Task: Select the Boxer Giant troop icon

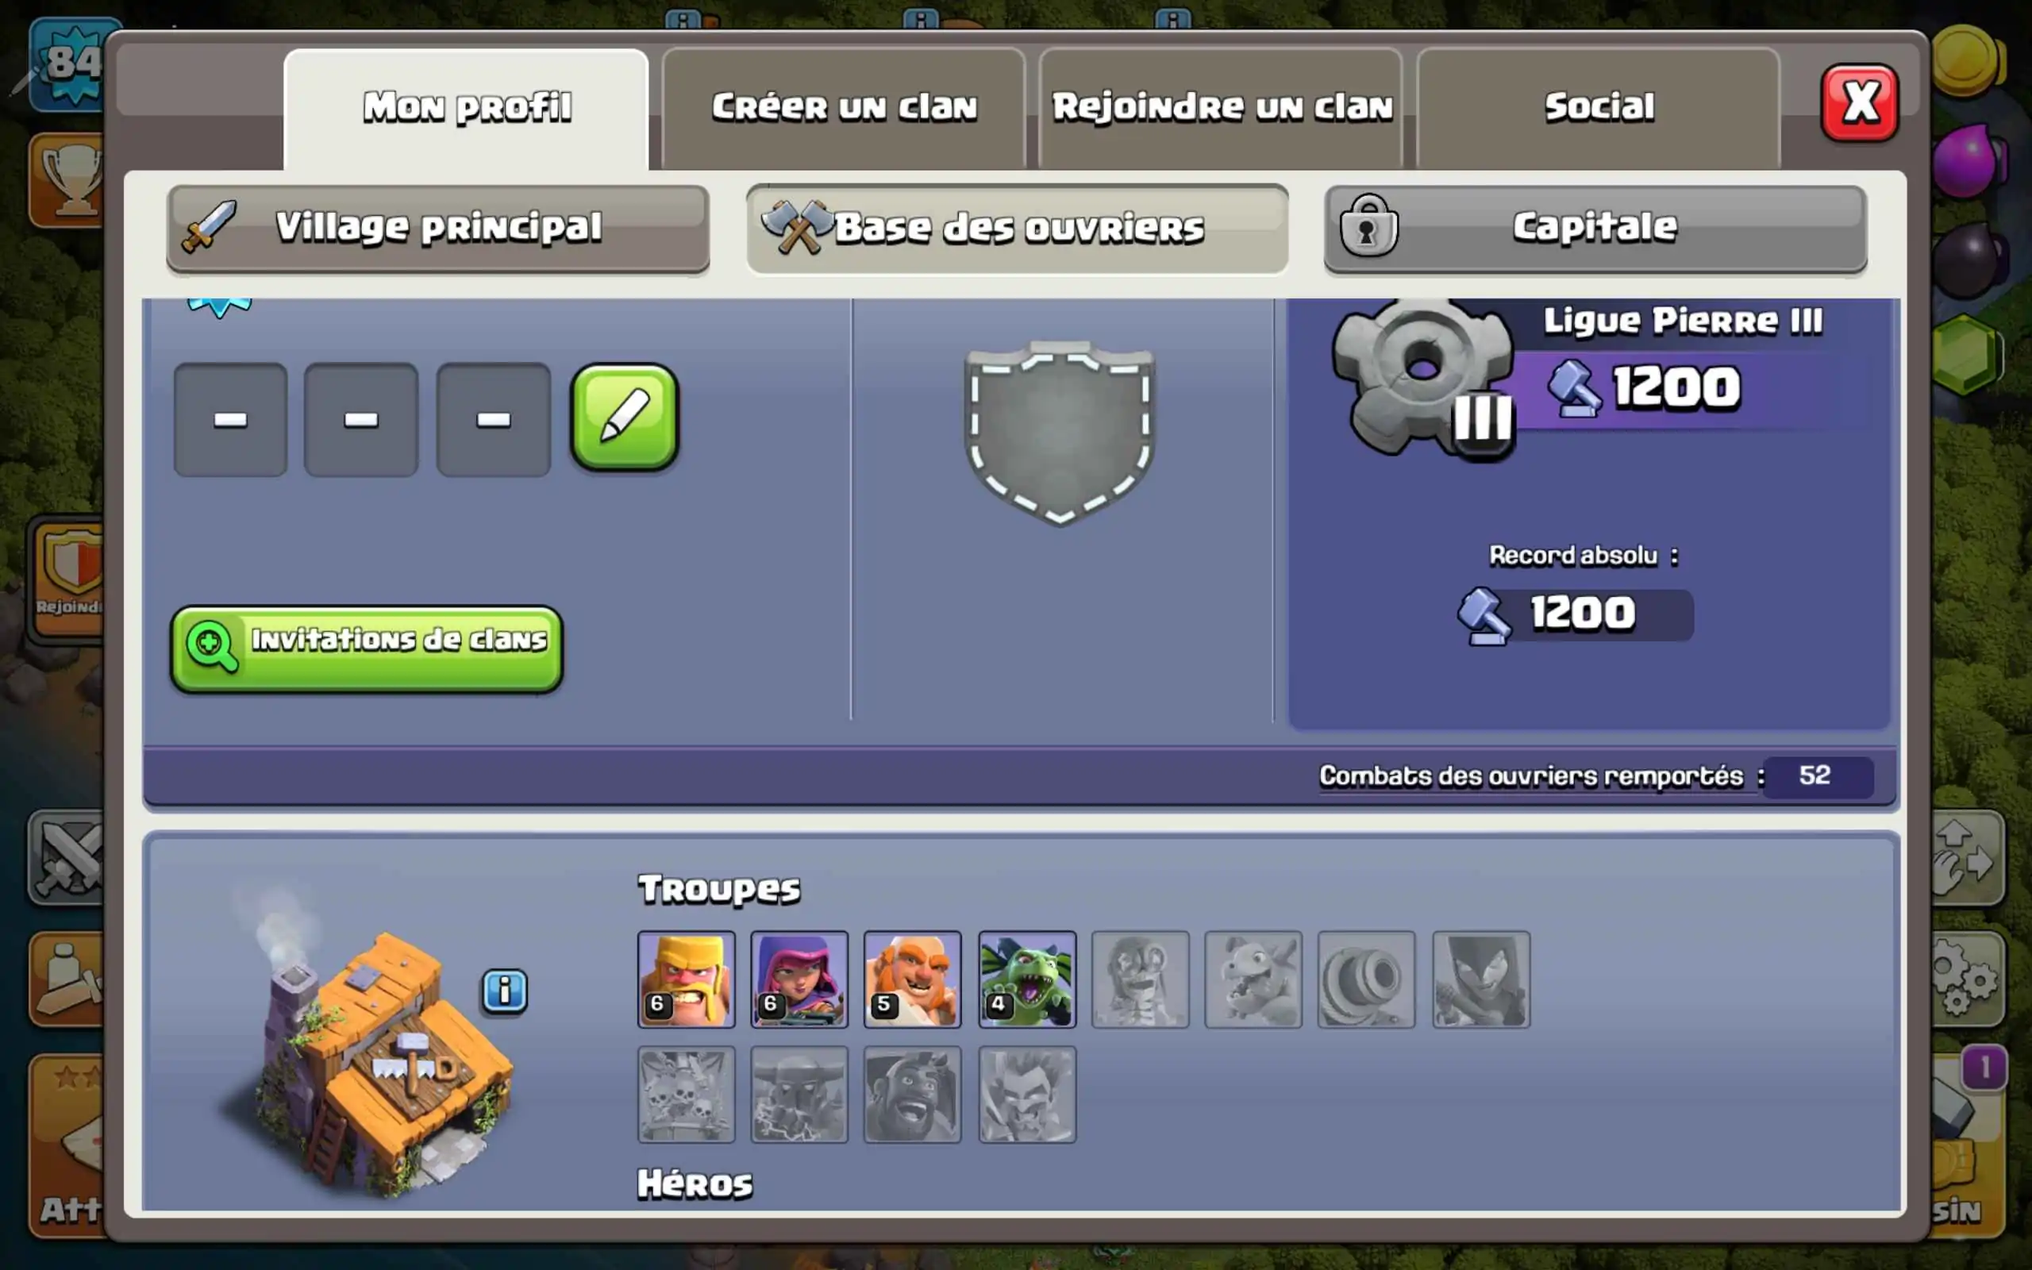Action: [x=913, y=979]
